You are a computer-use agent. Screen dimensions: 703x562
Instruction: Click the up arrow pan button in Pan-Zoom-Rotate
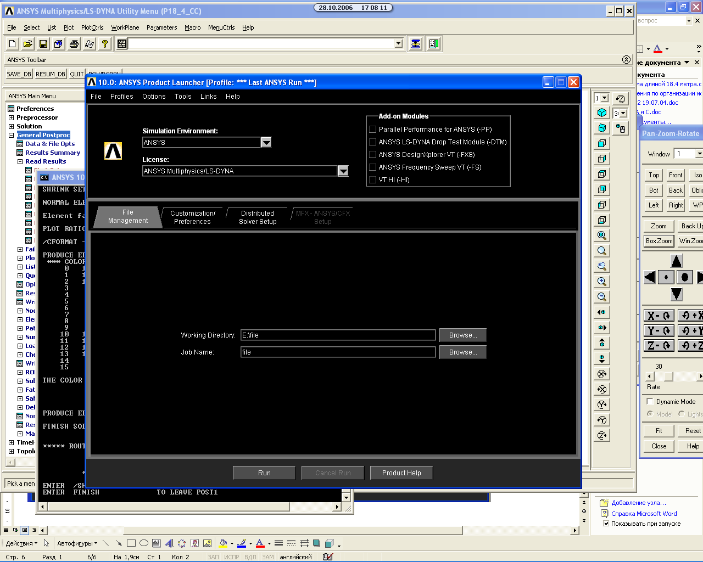[677, 261]
